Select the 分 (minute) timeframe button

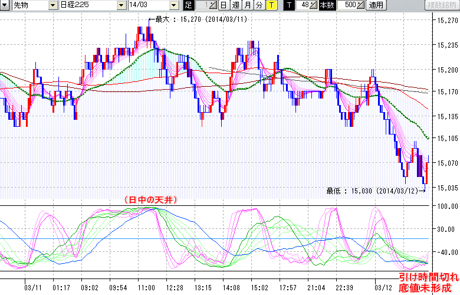tap(259, 5)
